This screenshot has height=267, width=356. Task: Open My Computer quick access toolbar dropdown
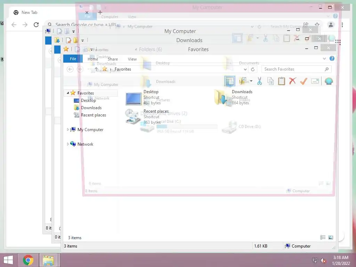pyautogui.click(x=73, y=32)
